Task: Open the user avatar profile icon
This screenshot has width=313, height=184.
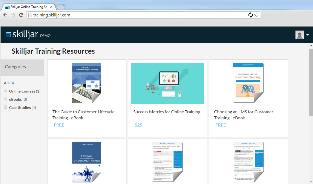Action: pyautogui.click(x=300, y=35)
